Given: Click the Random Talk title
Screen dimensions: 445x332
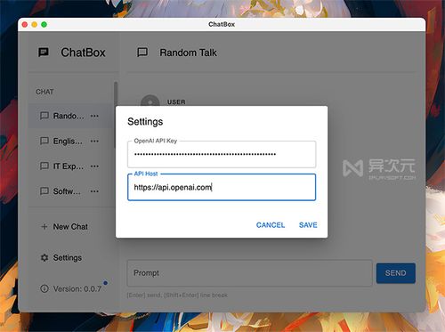Looking at the screenshot, I should point(188,53).
